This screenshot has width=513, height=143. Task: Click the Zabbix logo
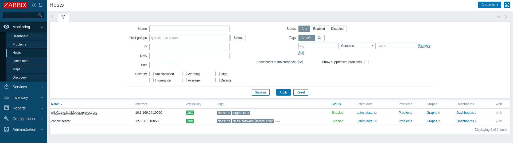(15, 5)
